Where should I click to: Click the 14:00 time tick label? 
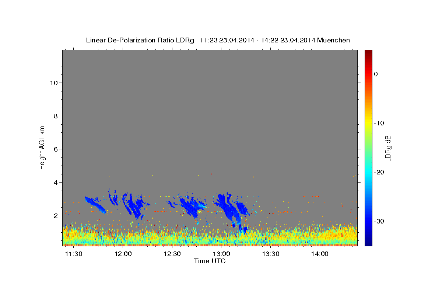click(320, 254)
